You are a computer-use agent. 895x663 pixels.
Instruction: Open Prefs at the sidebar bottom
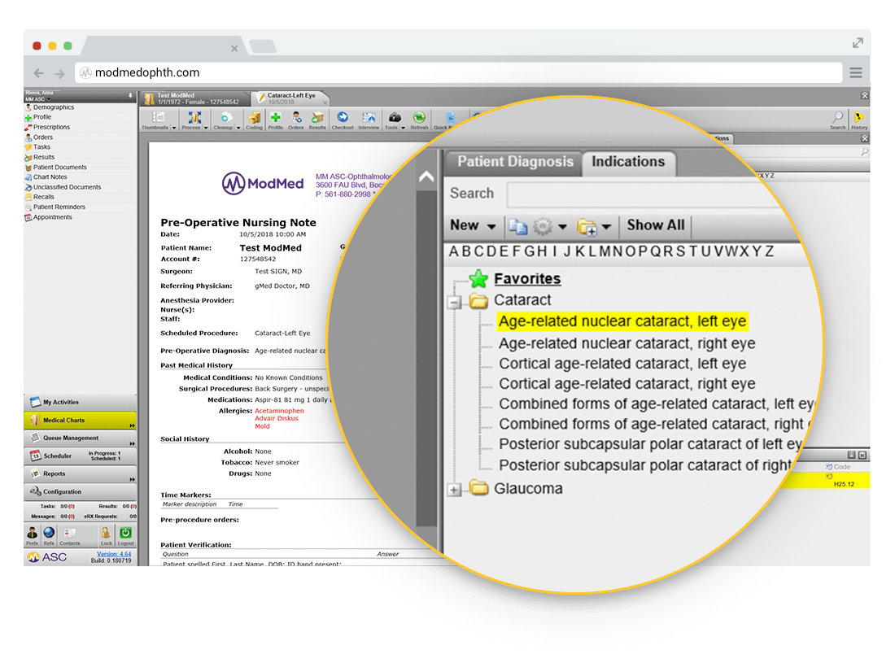(32, 533)
